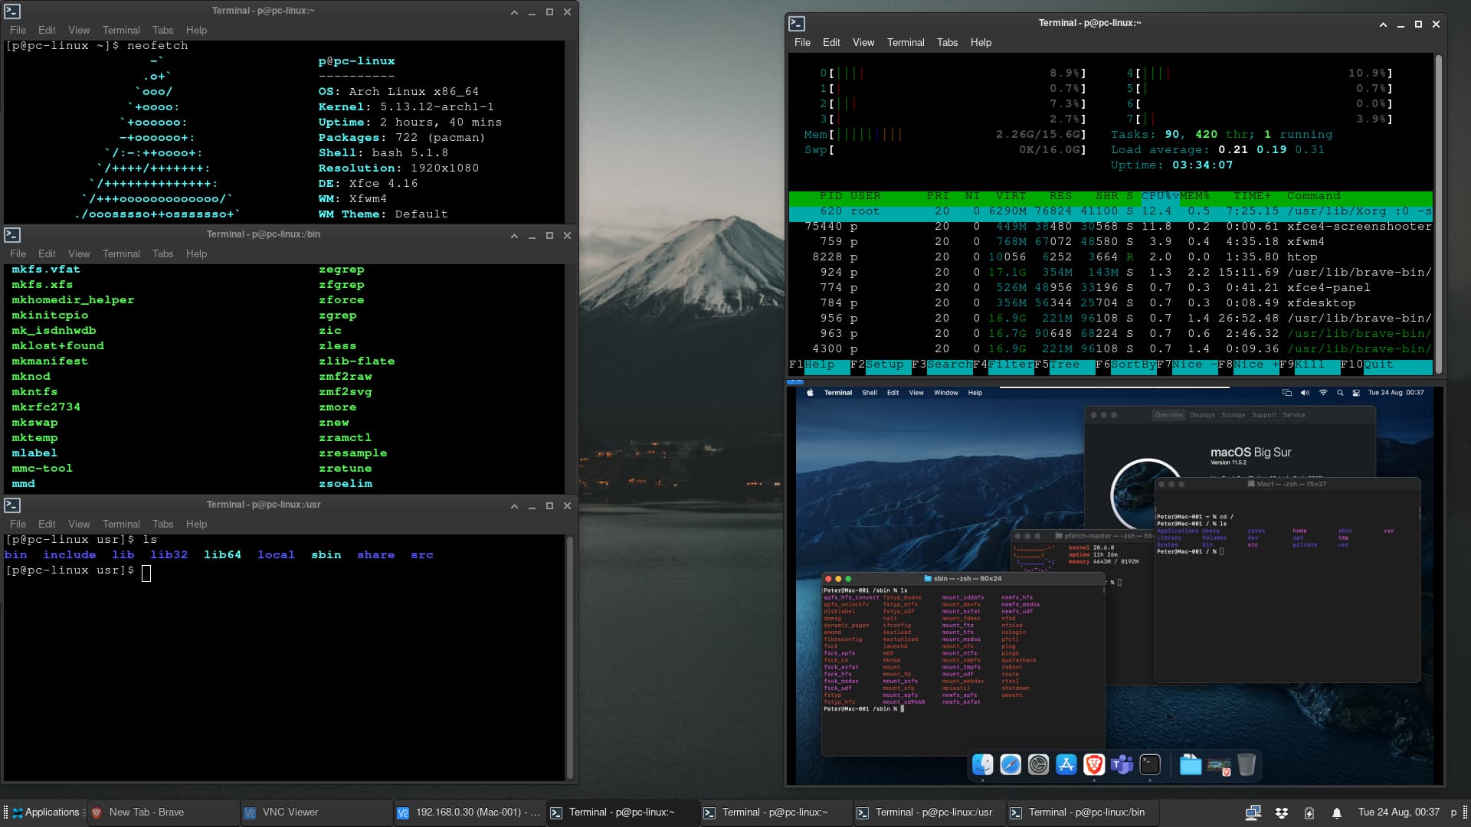Open the App Store dock icon
This screenshot has height=827, width=1471.
1066,764
